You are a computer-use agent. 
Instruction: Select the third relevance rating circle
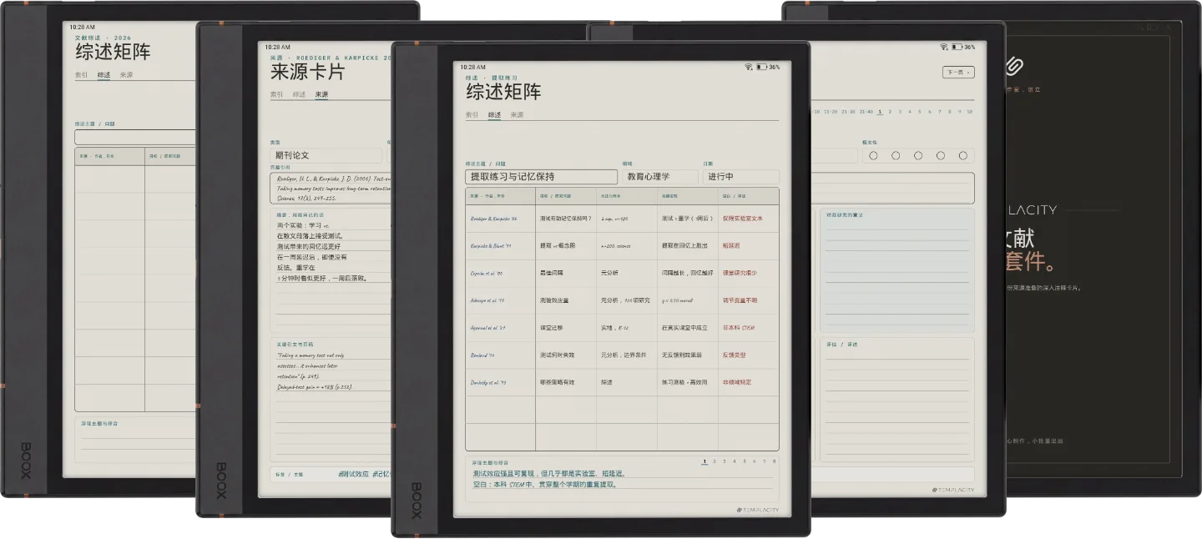(918, 155)
